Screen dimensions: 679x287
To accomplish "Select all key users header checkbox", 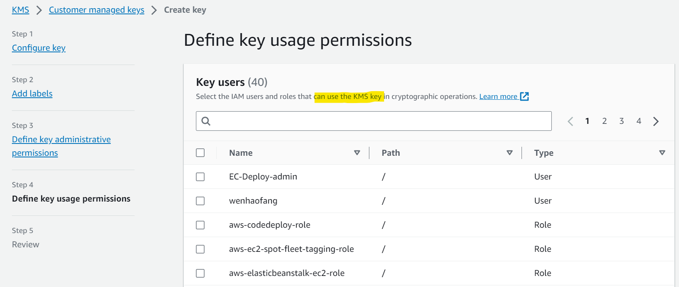I will tap(200, 152).
